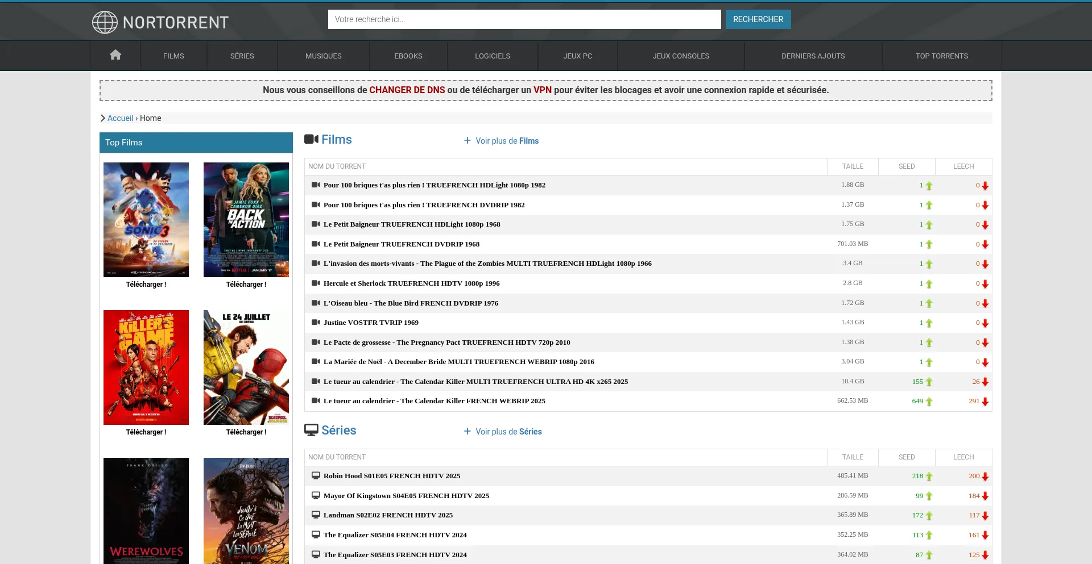Open the Films menu item
The image size is (1092, 564).
(173, 56)
